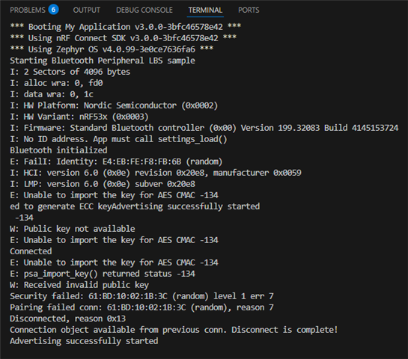Click the 'Received invalid public key' warning
Screen dimensions: 408x359
(x=79, y=285)
